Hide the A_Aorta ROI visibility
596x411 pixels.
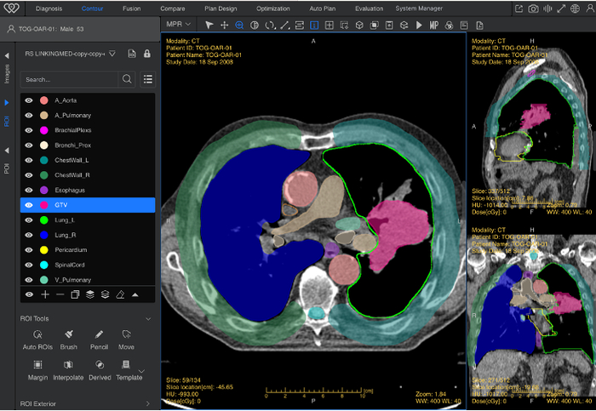29,100
